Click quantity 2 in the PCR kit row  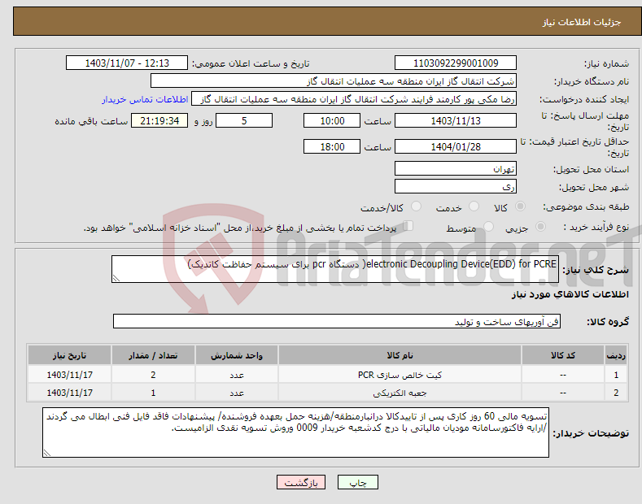tap(153, 375)
